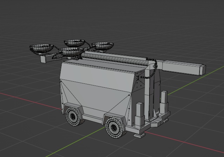Select the rightmost floodlight dish on the mast
This screenshot has width=224, height=157.
[x=103, y=46]
